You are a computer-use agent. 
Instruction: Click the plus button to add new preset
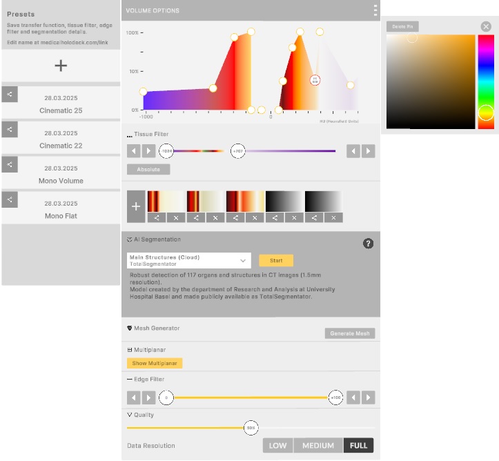pyautogui.click(x=61, y=66)
